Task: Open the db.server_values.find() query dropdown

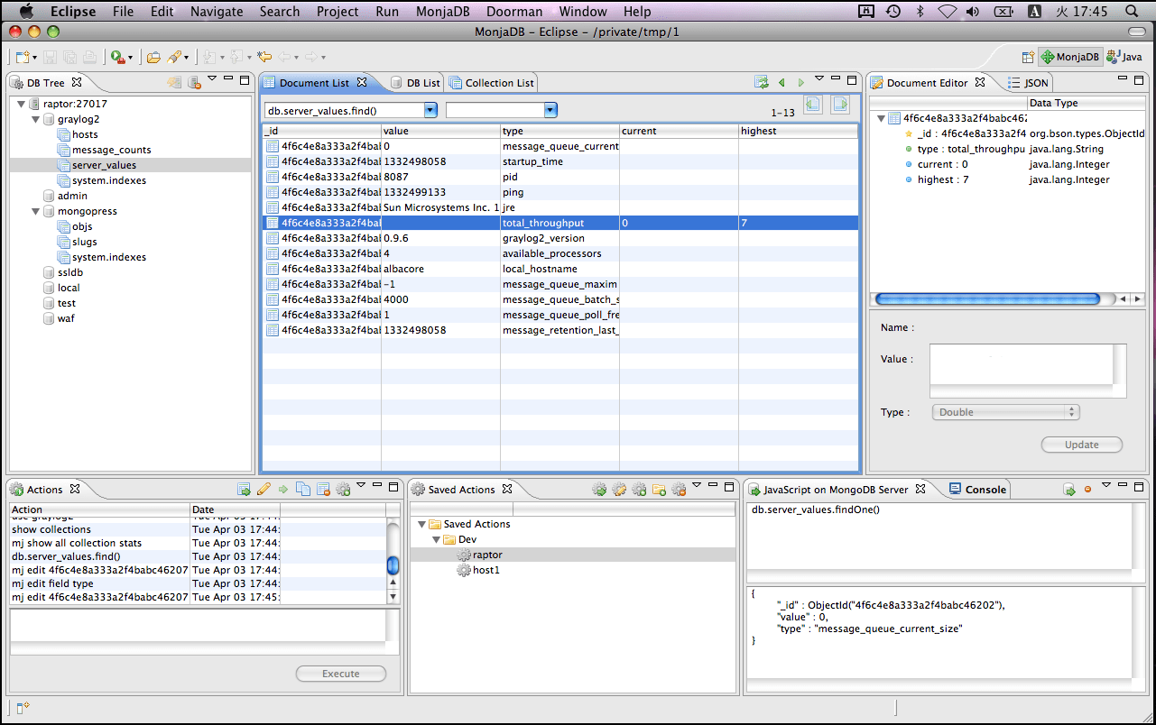Action: pos(430,110)
